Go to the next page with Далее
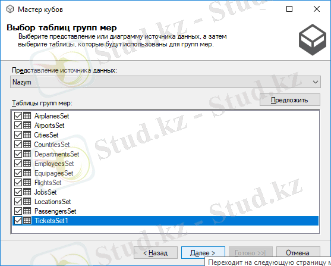The image size is (331, 266). coord(203,253)
